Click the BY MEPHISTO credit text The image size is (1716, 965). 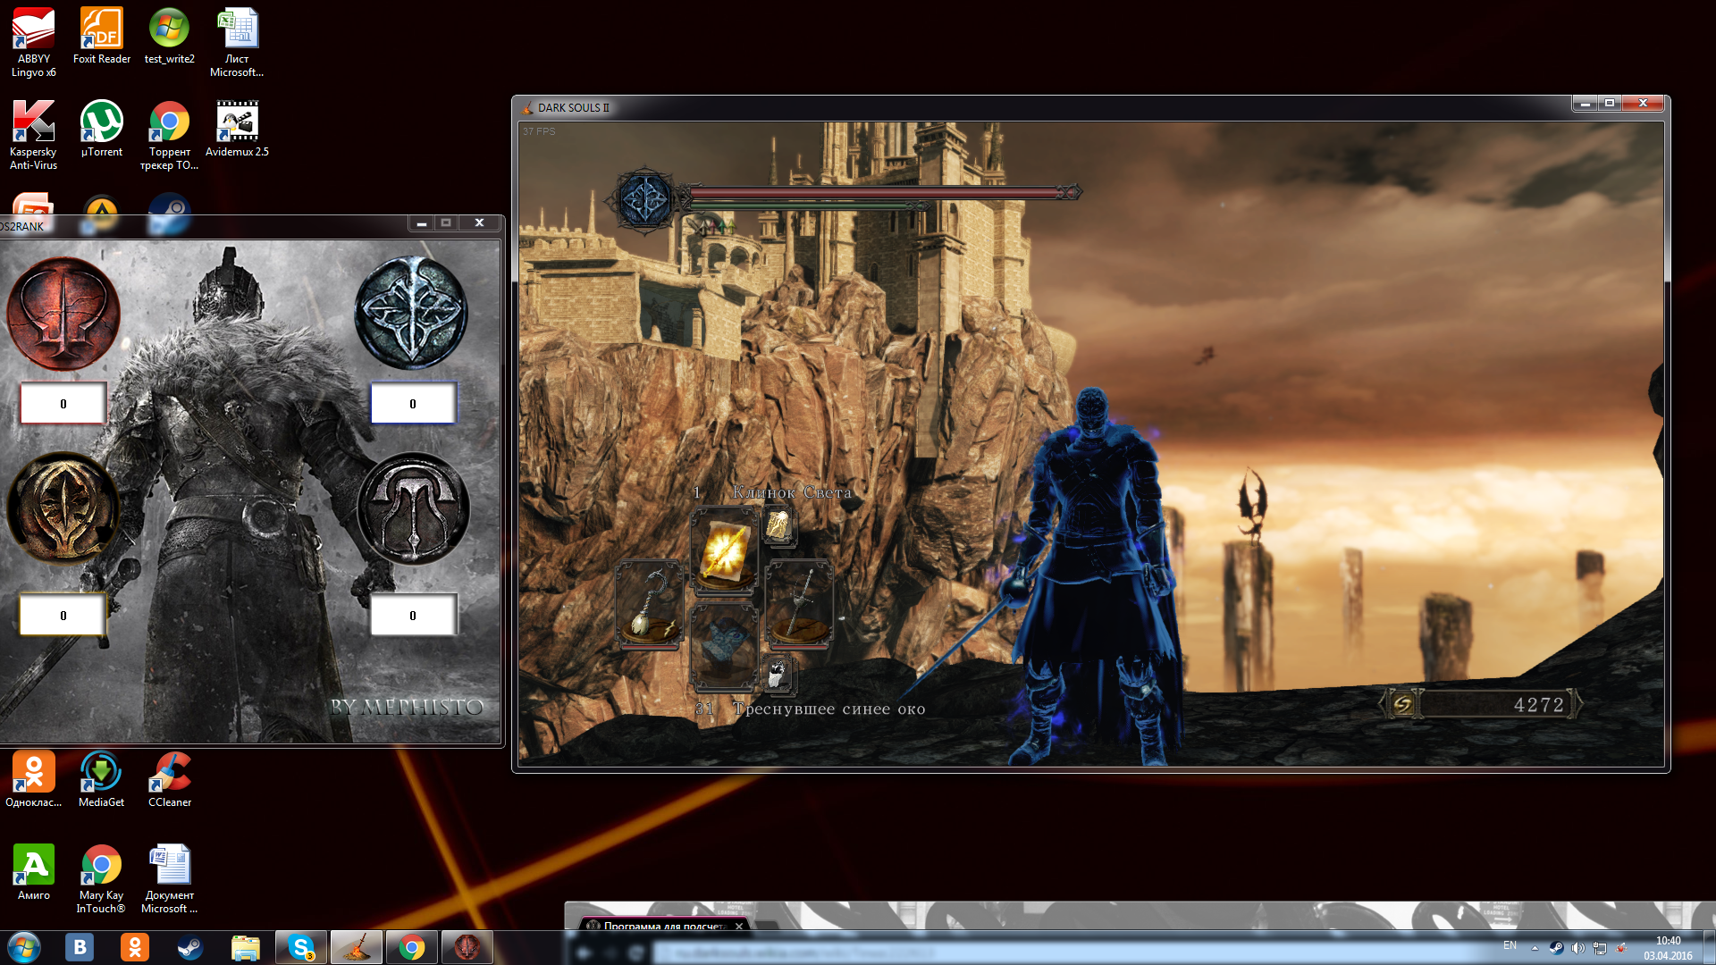(407, 707)
